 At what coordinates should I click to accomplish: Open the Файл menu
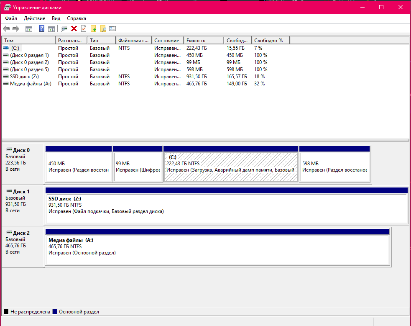point(11,18)
